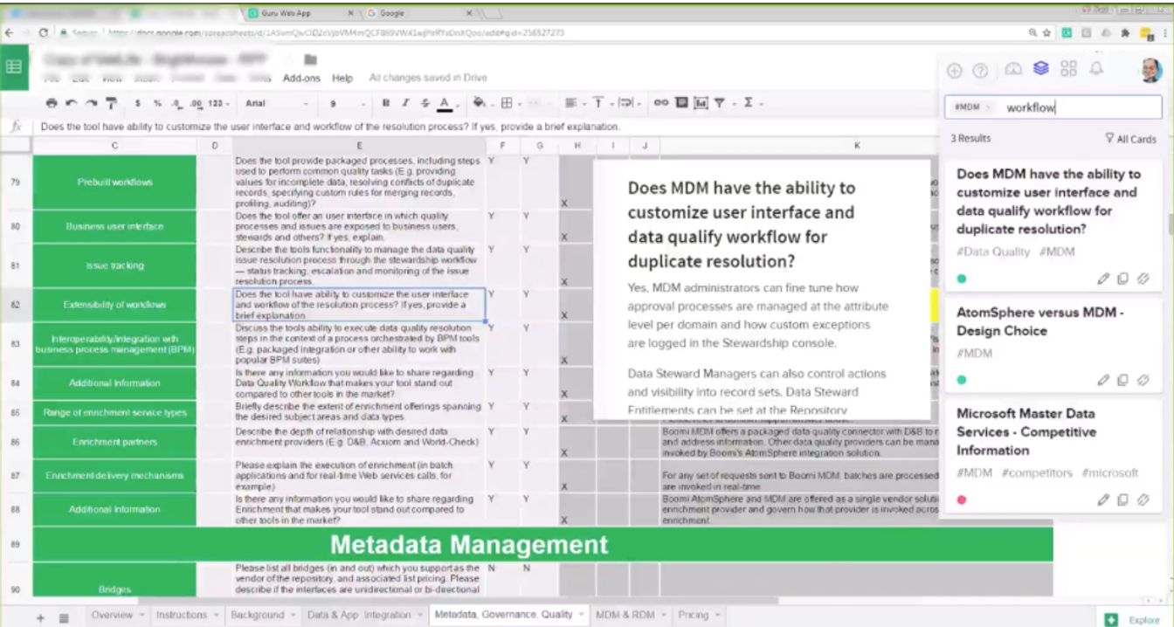Open the Help menu
The height and width of the screenshot is (627, 1174).
(342, 78)
